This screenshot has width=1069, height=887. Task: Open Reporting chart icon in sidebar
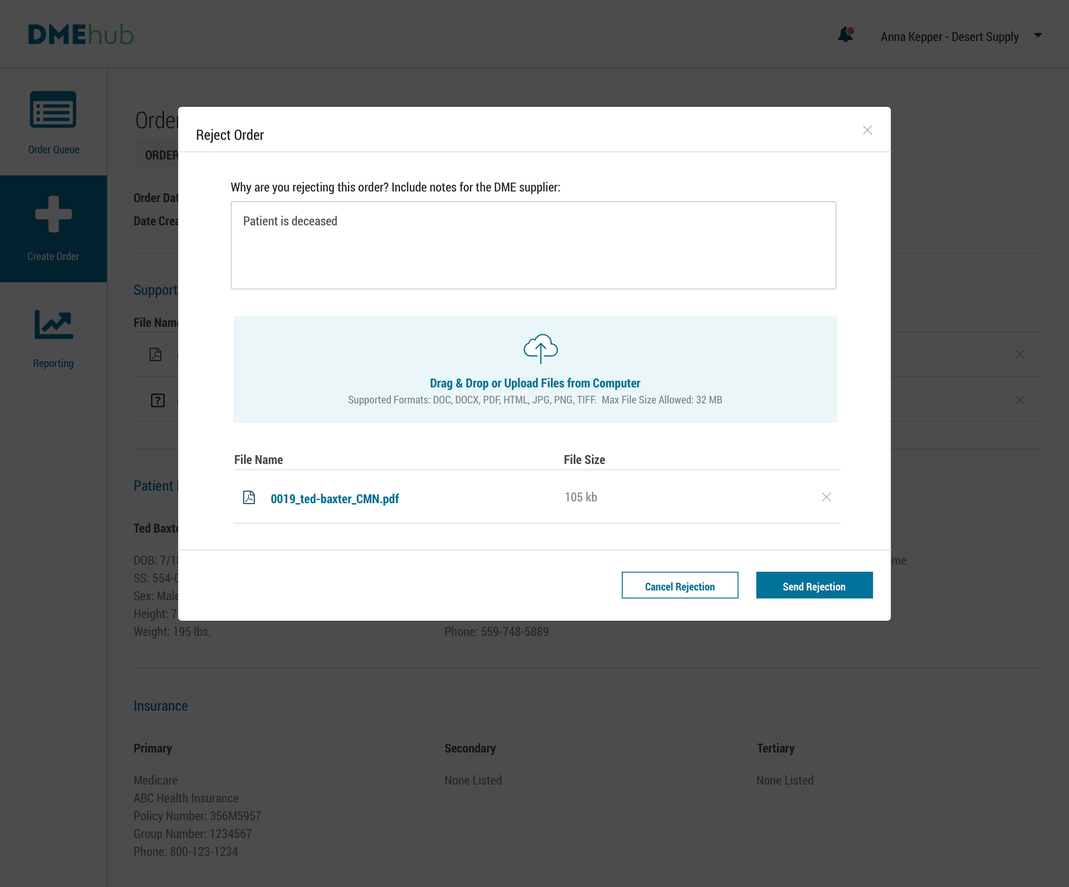pyautogui.click(x=53, y=324)
